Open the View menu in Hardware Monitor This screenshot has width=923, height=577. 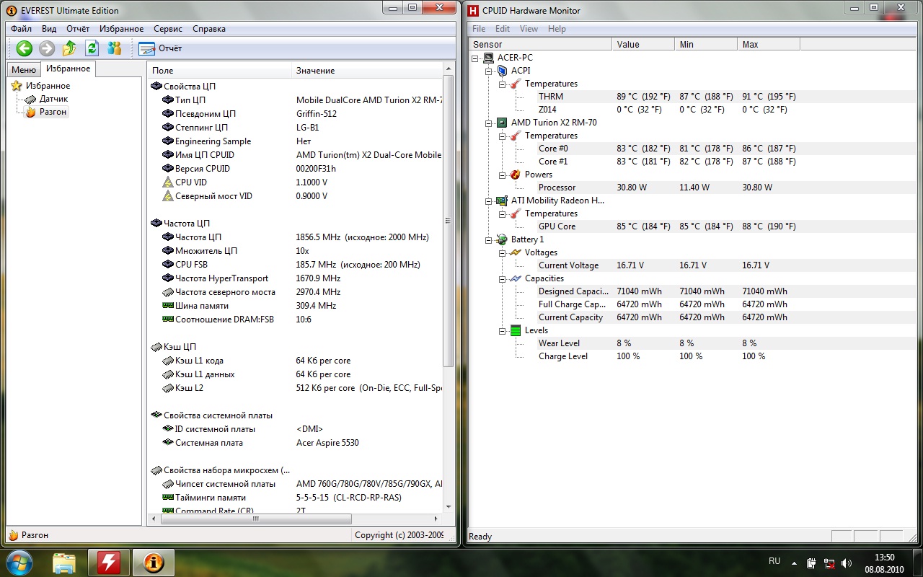(529, 29)
